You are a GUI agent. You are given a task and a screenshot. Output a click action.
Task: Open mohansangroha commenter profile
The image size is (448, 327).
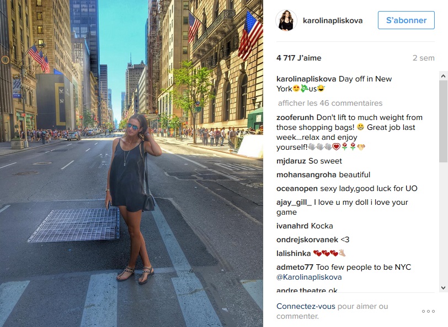tap(306, 175)
